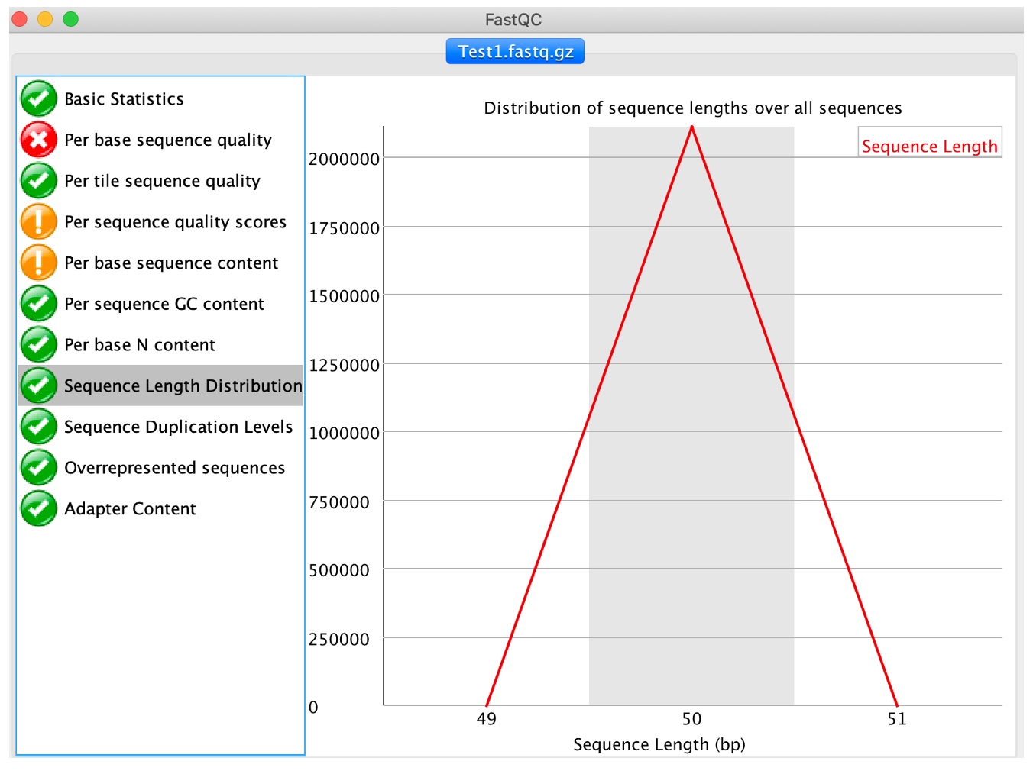Click the green check icon beside Basic Statistics

(38, 98)
